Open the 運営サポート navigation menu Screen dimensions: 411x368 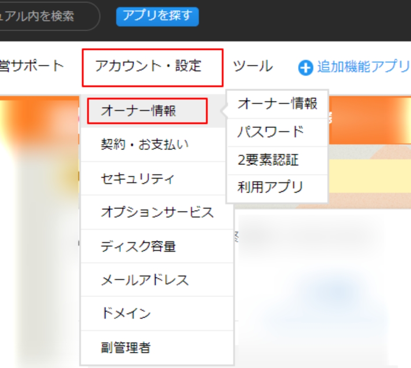32,67
